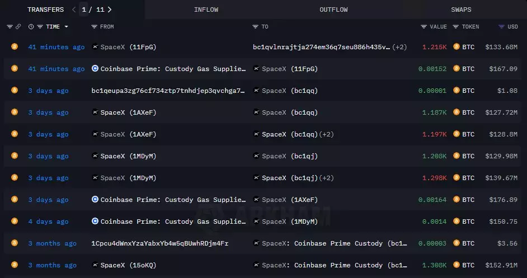Click SpaceX logo in first row's FROM cell
Image resolution: width=527 pixels, height=278 pixels.
(x=95, y=47)
